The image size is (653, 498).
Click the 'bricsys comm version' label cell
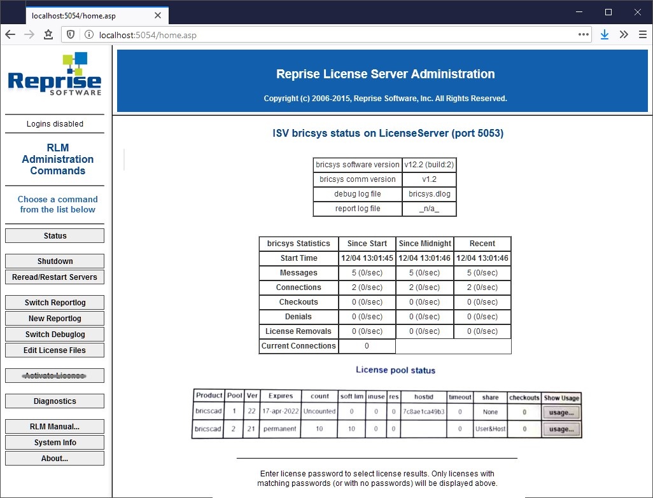(x=358, y=179)
